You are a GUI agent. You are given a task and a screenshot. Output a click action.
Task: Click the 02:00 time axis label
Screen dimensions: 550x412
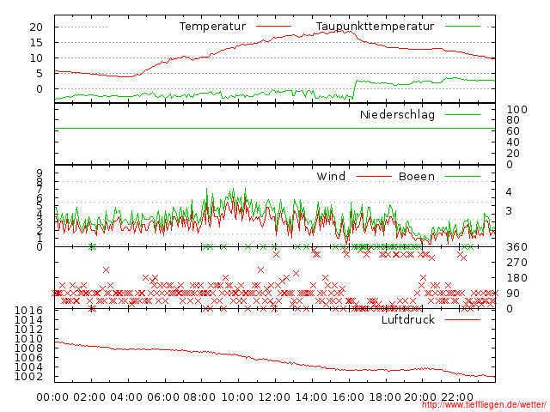89,397
